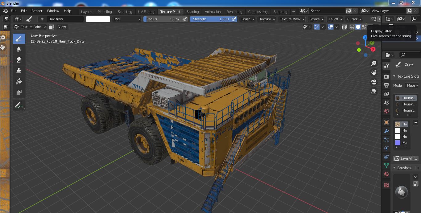The width and height of the screenshot is (421, 213).
Task: Open the Texture dropdown
Action: (x=267, y=19)
